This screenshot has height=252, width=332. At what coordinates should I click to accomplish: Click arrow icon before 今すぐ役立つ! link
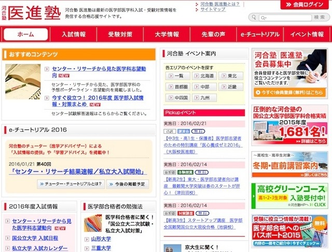point(47,98)
